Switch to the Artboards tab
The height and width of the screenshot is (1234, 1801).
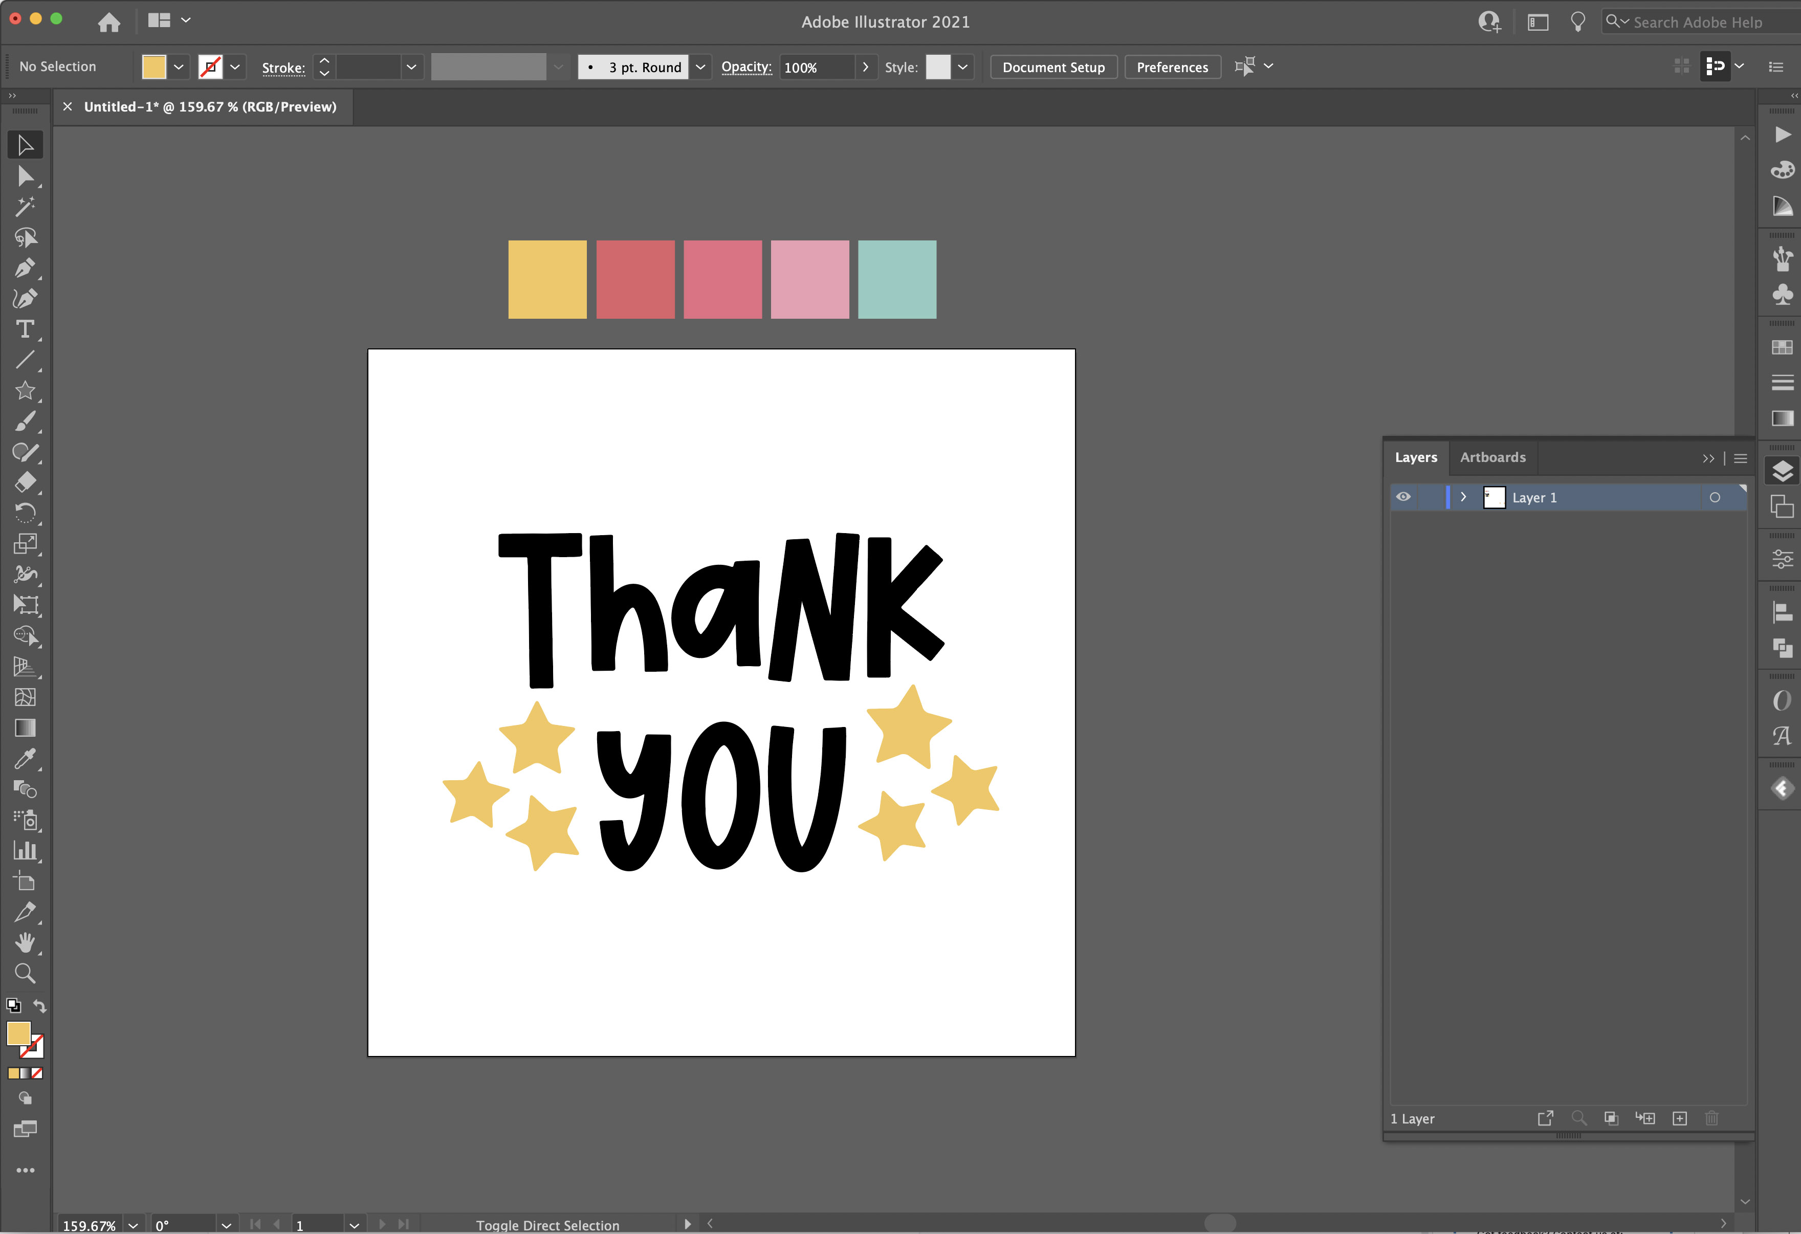[x=1492, y=457]
